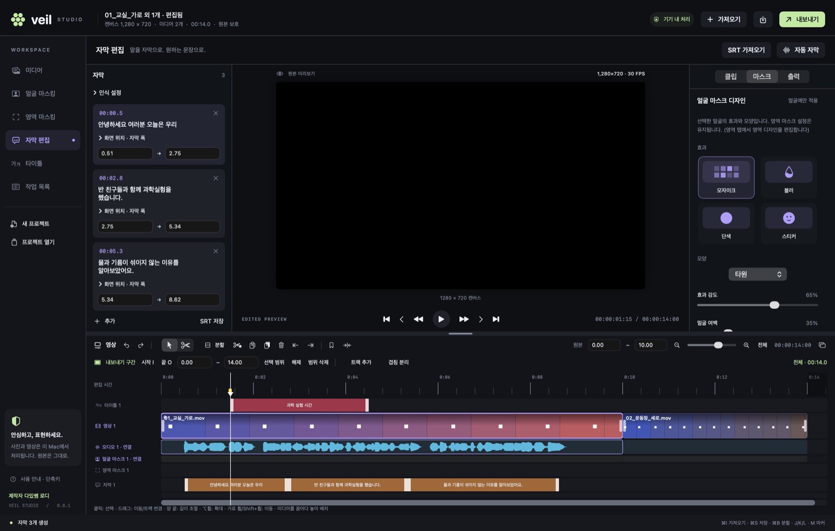This screenshot has height=531, width=835.
Task: Remove the 00:00.5 subtitle with its X
Action: click(216, 113)
